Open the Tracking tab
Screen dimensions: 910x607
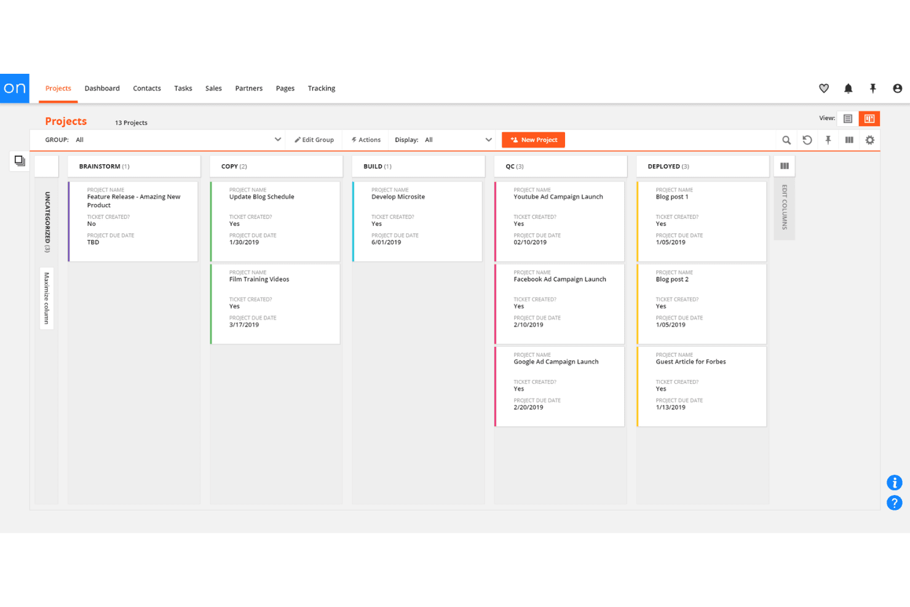[x=322, y=89]
